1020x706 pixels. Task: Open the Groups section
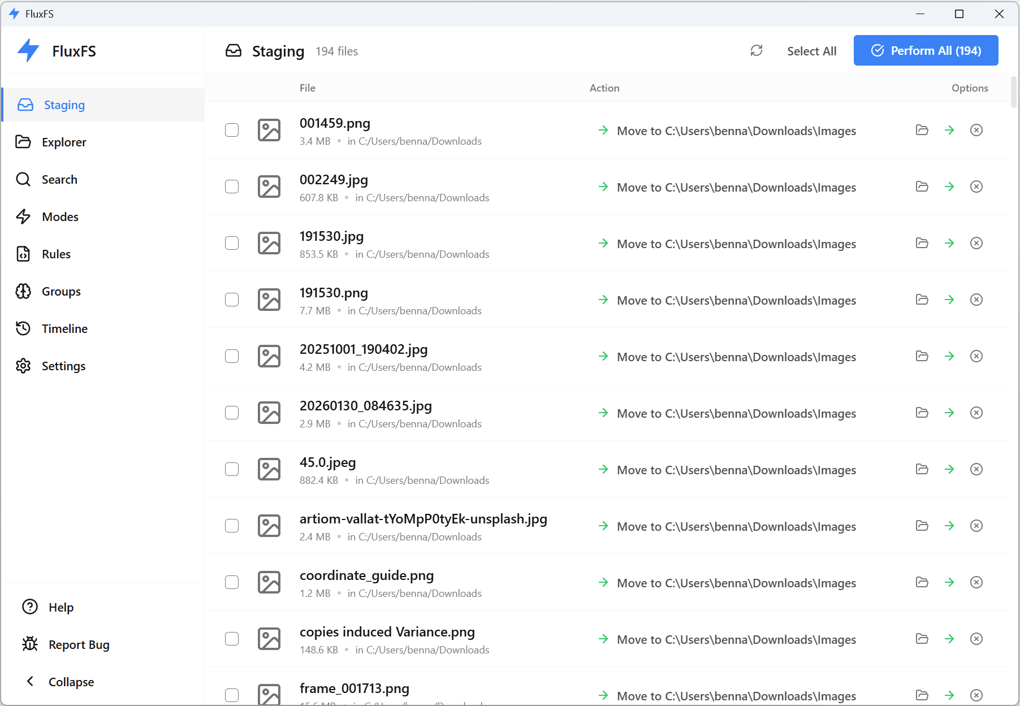60,291
